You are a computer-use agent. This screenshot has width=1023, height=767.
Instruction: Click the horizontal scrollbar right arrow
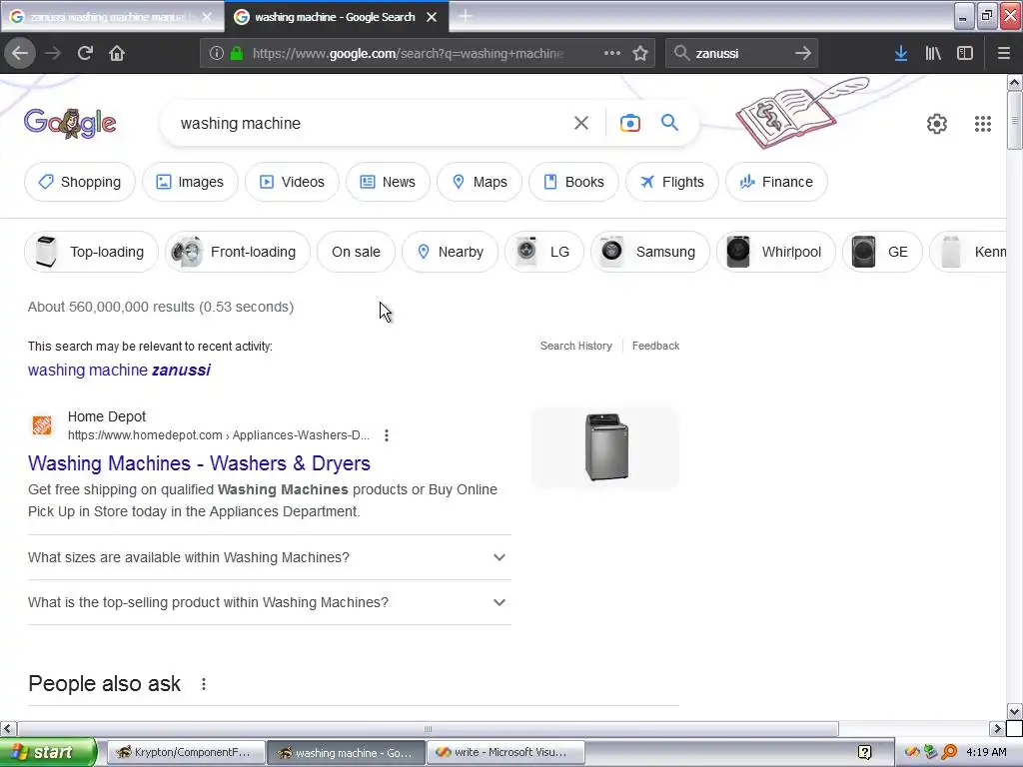[x=997, y=728]
